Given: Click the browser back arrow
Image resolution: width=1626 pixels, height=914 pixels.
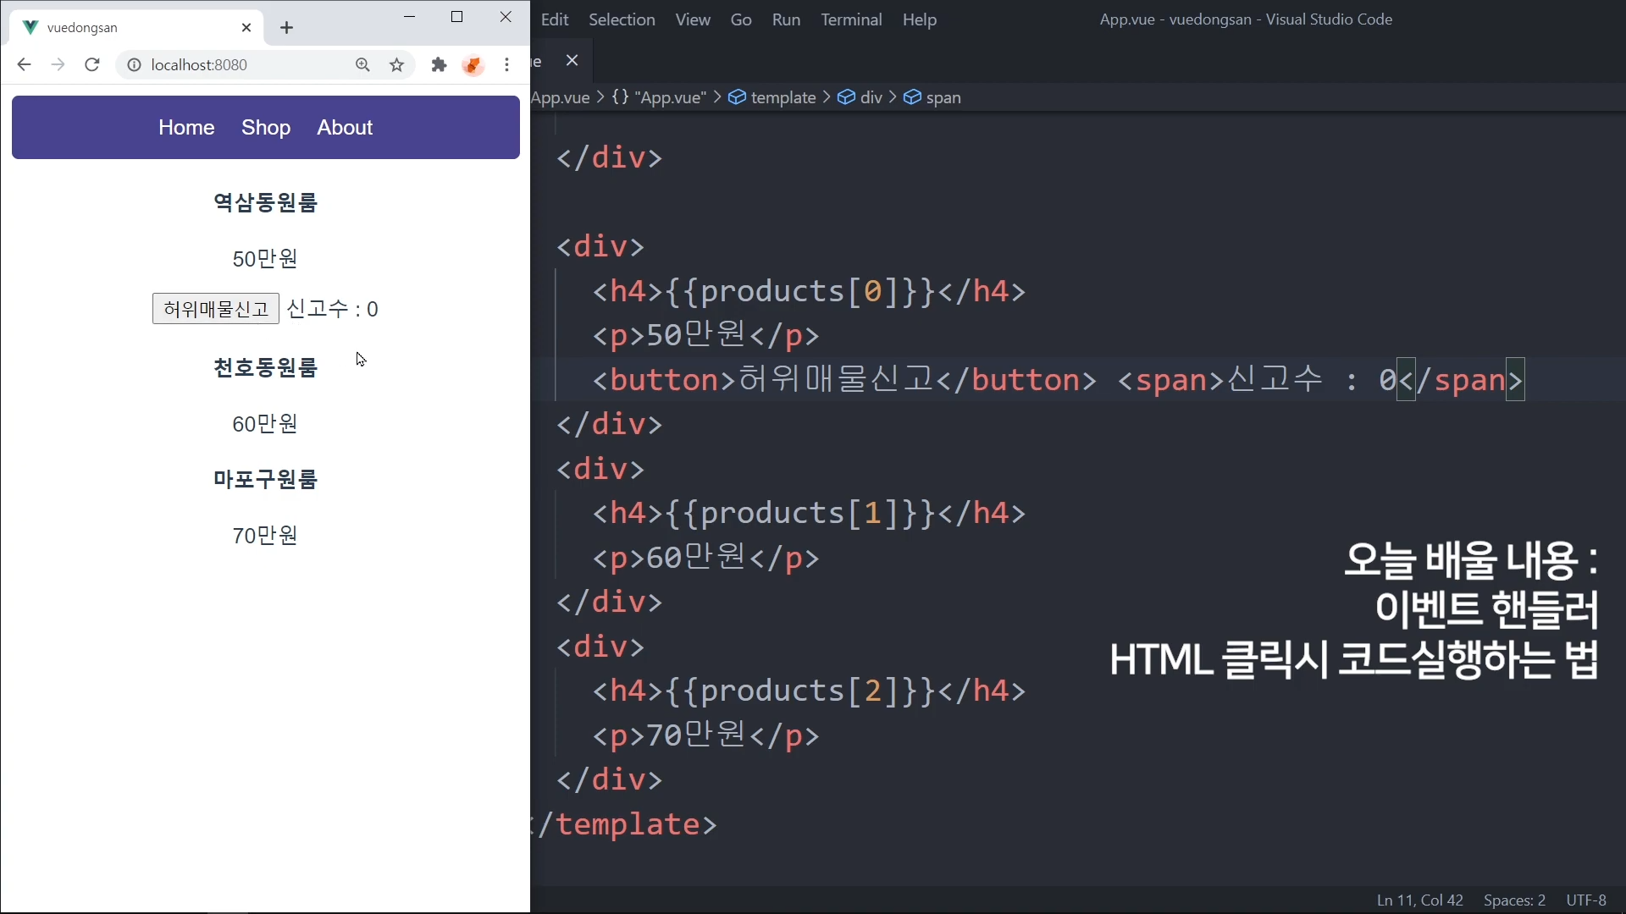Looking at the screenshot, I should pos(24,65).
